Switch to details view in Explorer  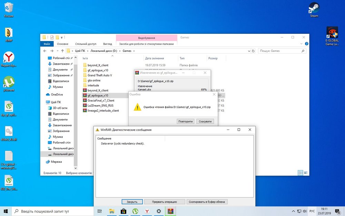click(x=300, y=173)
